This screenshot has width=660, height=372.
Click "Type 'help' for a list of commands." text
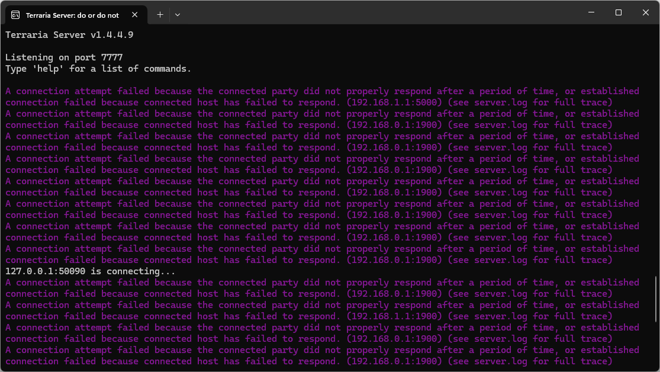coord(98,69)
